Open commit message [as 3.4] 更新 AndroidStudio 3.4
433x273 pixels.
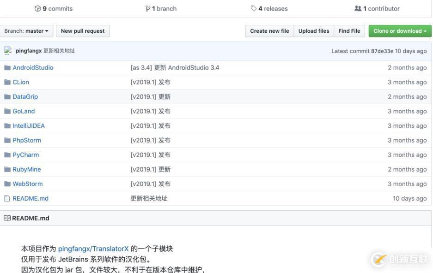[x=175, y=67]
